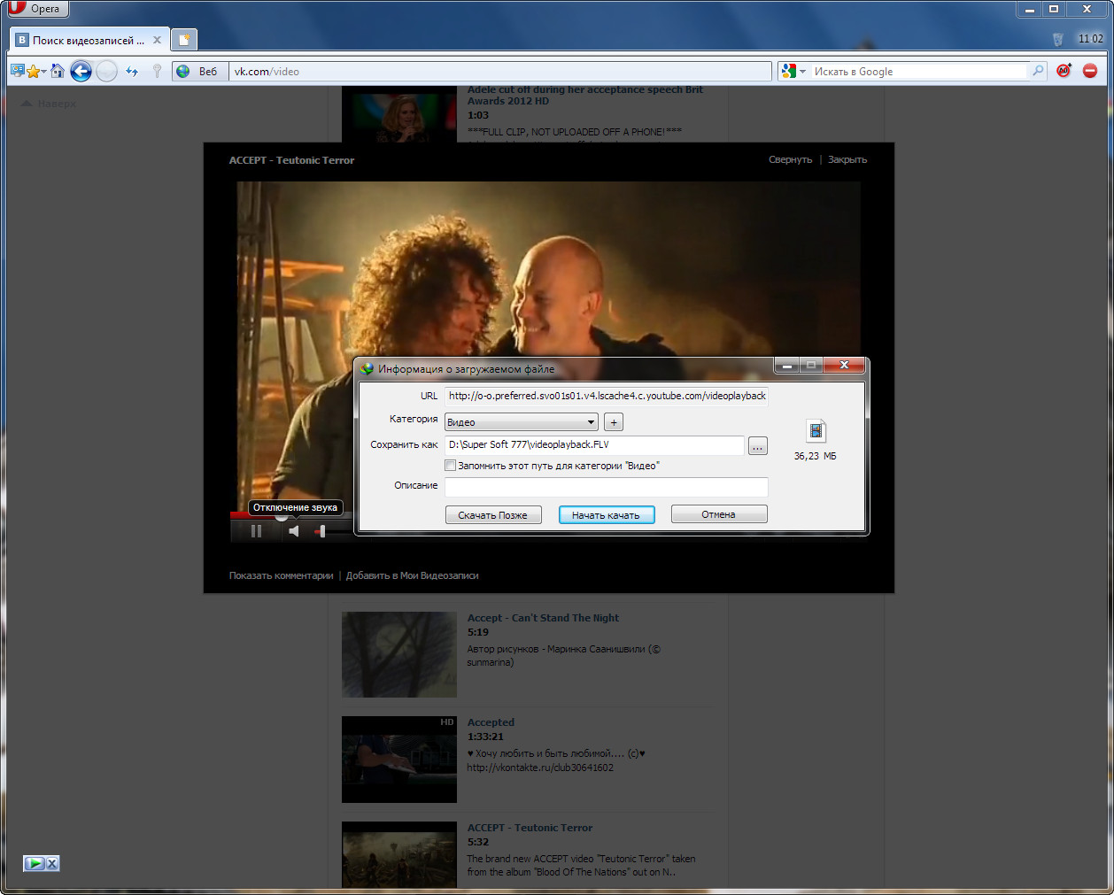Click the green play icon at bottom left

[35, 863]
